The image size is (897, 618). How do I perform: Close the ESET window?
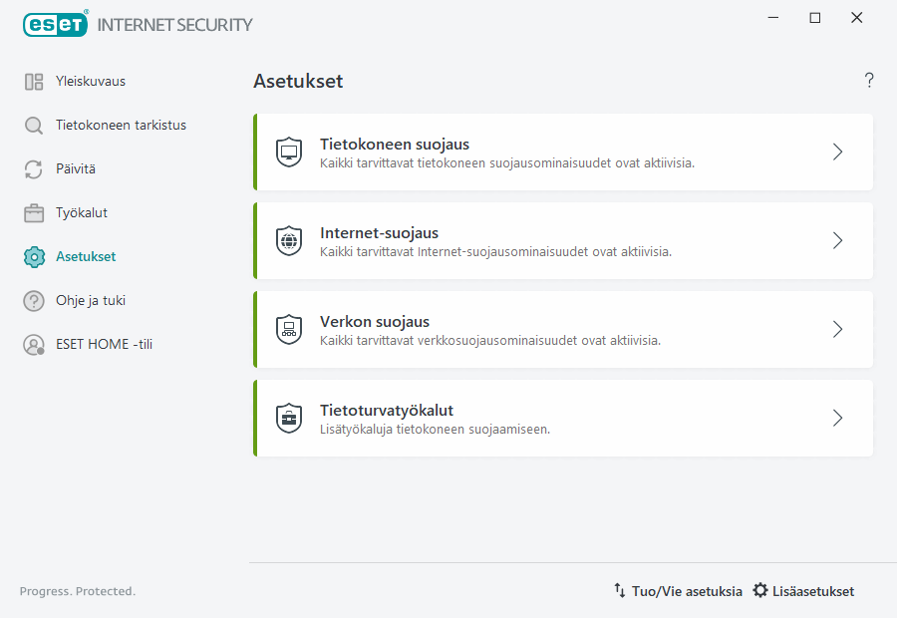coord(856,18)
